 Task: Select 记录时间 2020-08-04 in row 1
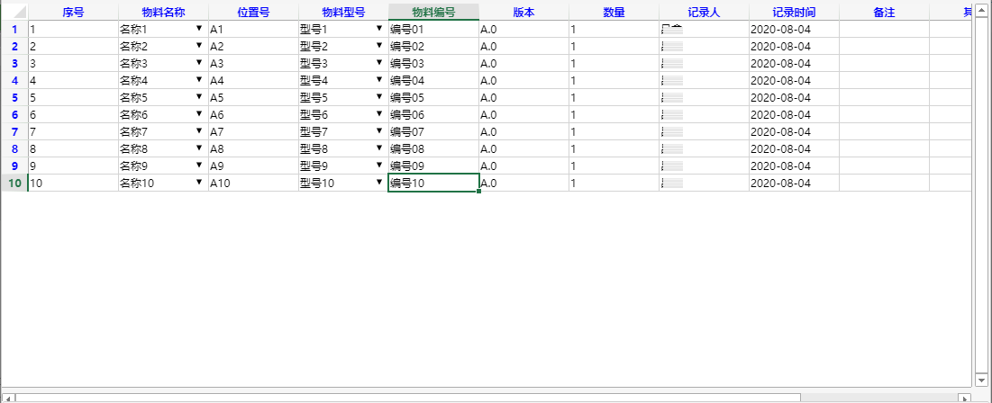coord(794,29)
